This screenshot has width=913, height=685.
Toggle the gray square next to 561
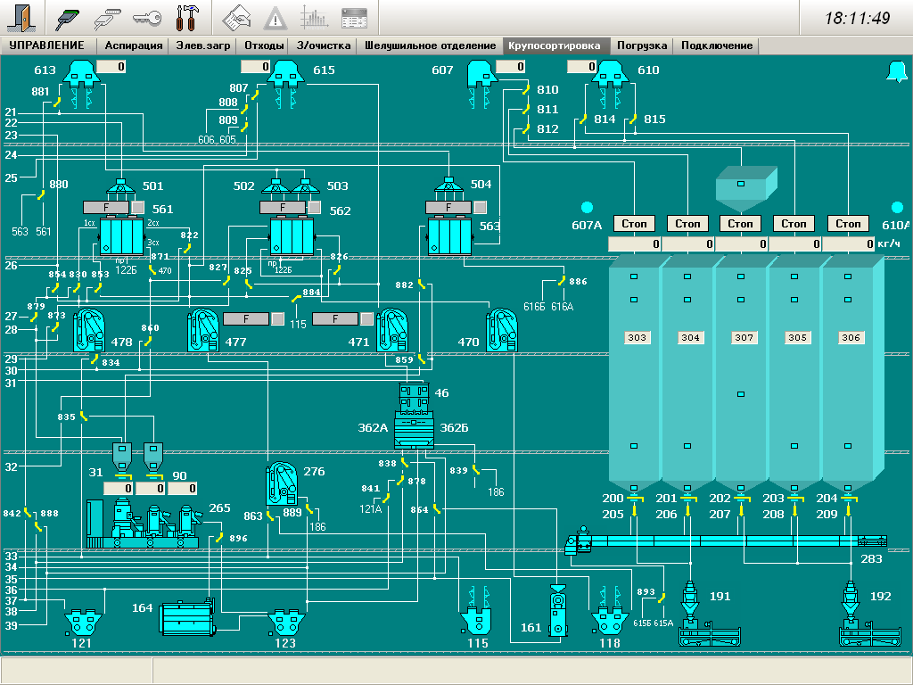tap(138, 207)
